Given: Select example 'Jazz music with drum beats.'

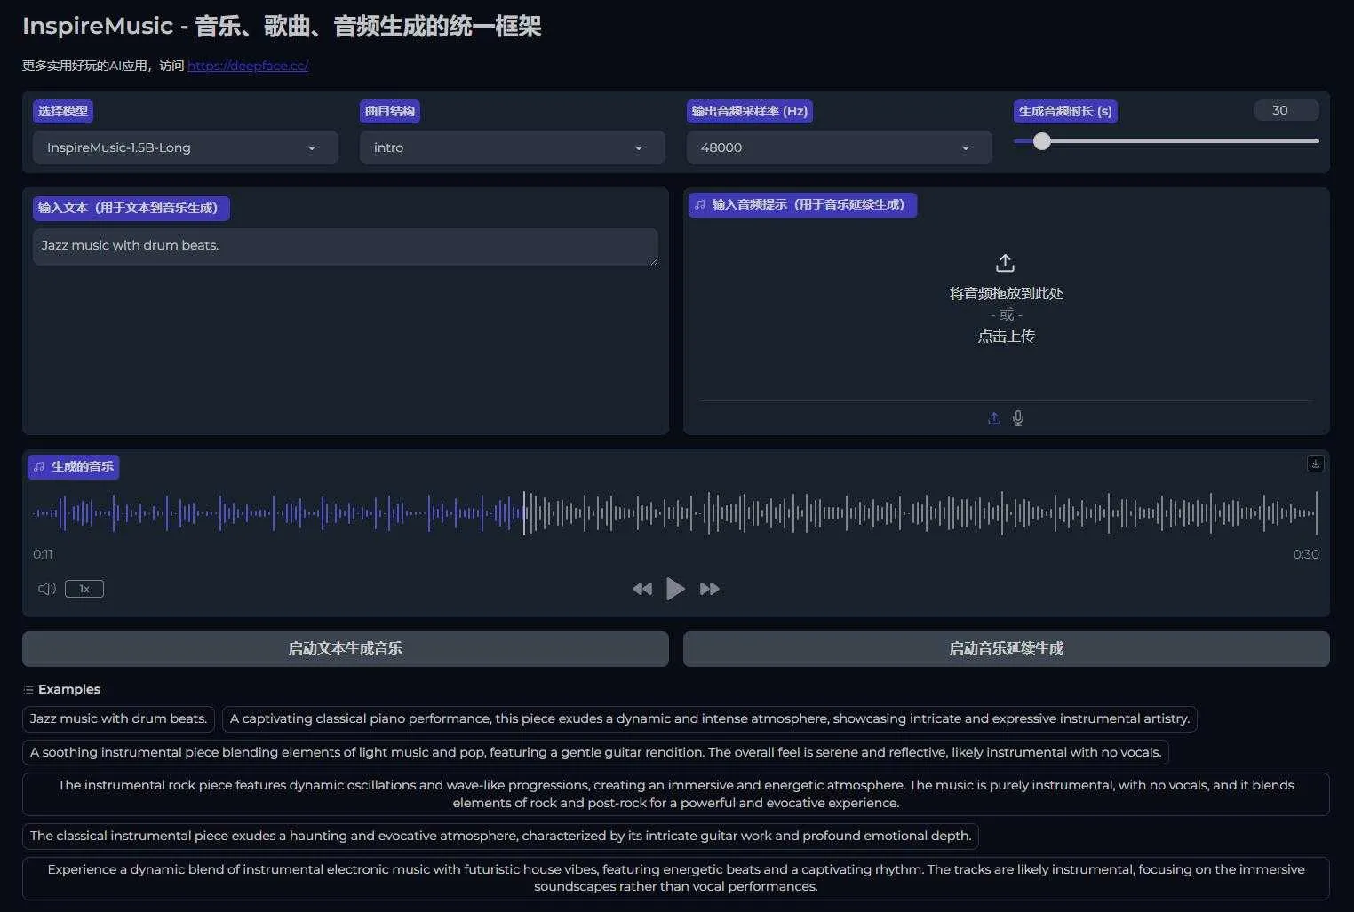Looking at the screenshot, I should (118, 718).
